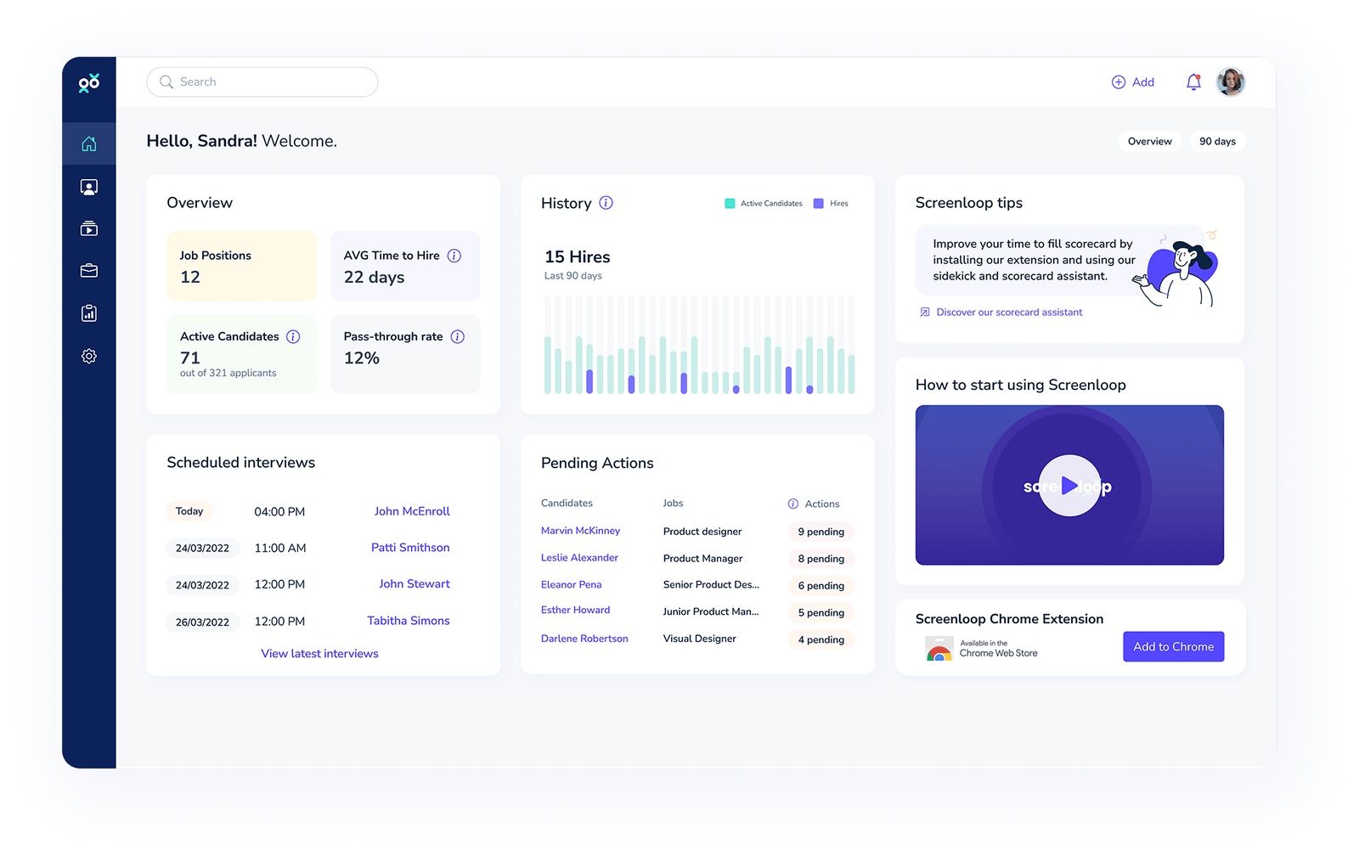The height and width of the screenshot is (856, 1359).
Task: Open Discover our scorecard assistant link
Action: point(1008,313)
